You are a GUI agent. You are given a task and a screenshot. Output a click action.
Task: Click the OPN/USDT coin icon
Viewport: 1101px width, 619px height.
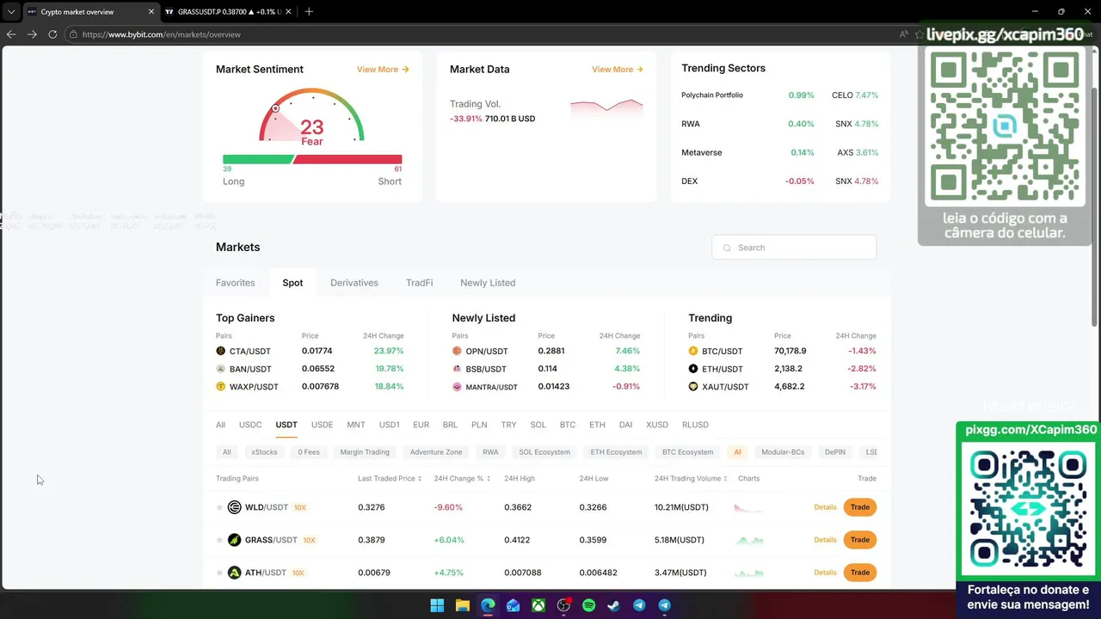(457, 351)
